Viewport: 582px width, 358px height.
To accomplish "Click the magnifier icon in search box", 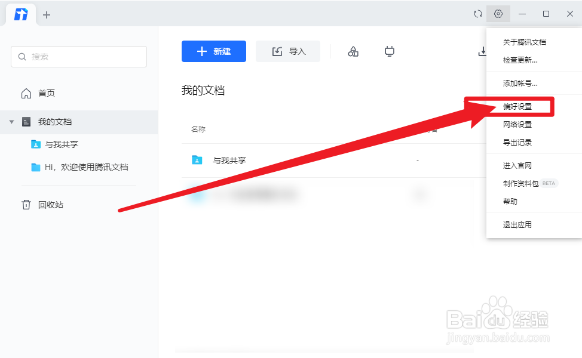I will coord(22,57).
